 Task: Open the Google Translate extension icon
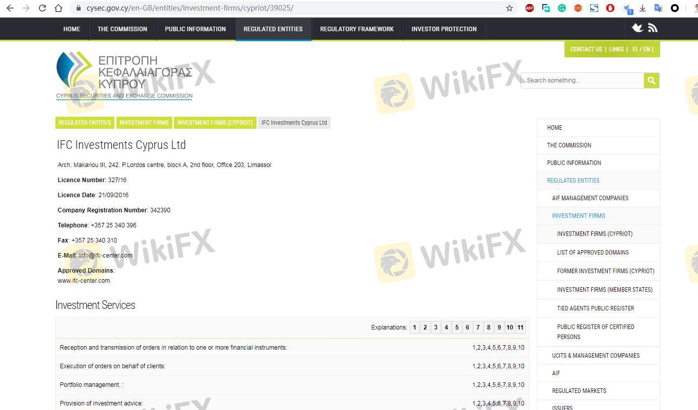[658, 8]
